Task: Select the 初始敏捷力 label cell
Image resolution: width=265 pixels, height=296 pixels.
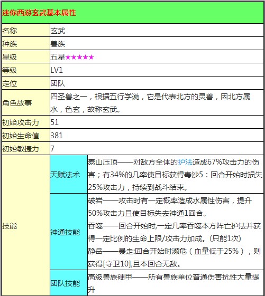Action: 26,149
